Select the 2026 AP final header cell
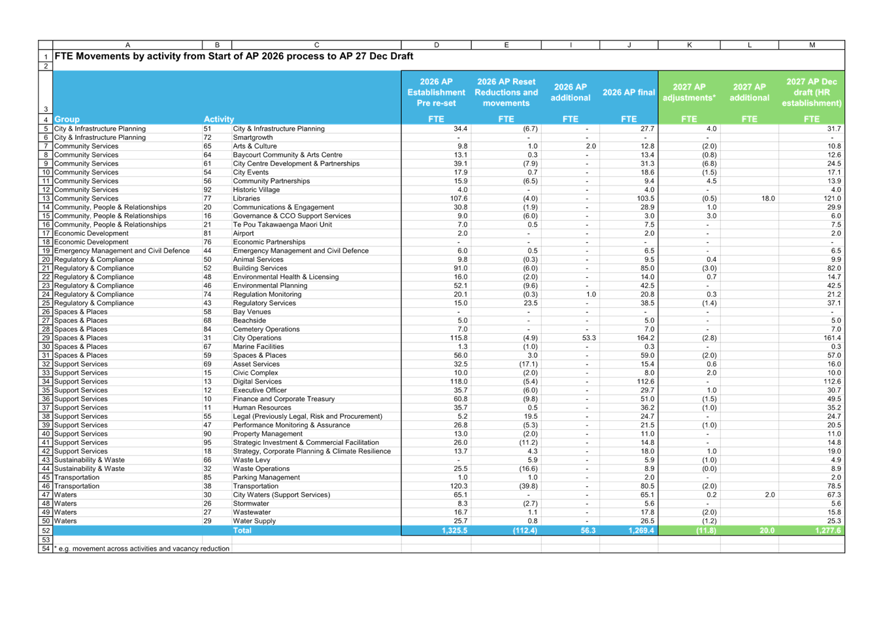The width and height of the screenshot is (883, 624). (628, 93)
